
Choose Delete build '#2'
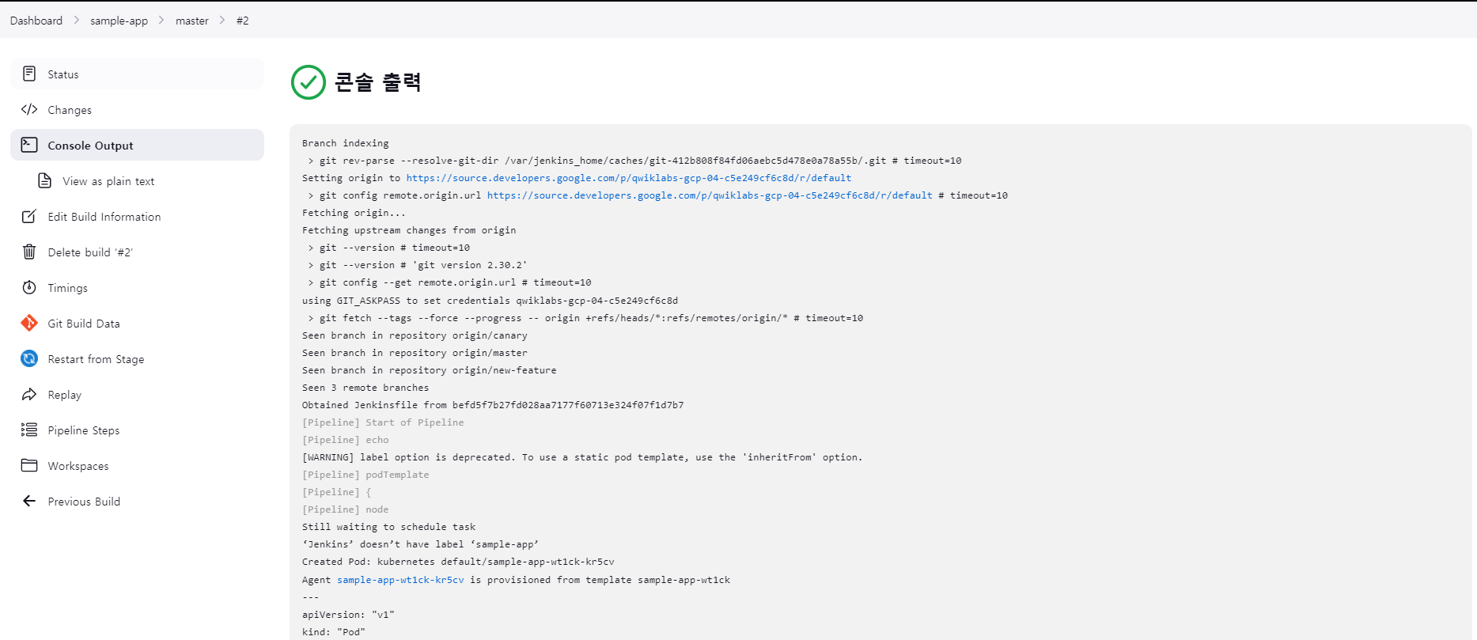coord(137,252)
